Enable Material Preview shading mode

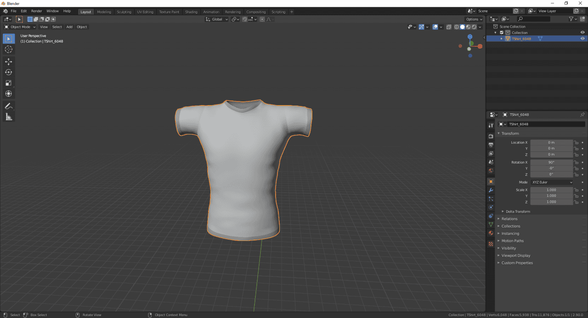468,27
